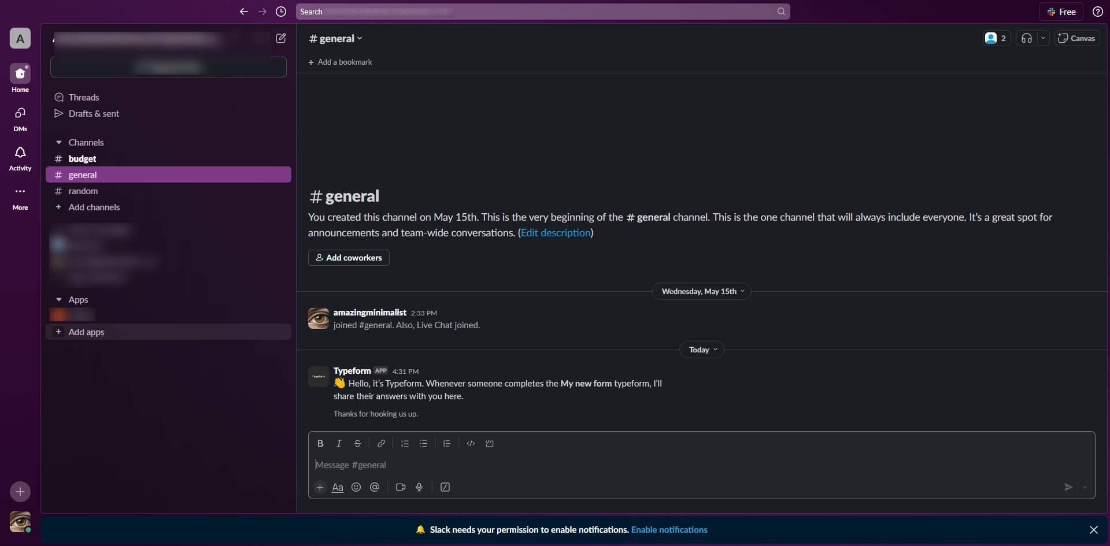The height and width of the screenshot is (546, 1110).
Task: Open huddle options dropdown arrow
Action: (1043, 38)
